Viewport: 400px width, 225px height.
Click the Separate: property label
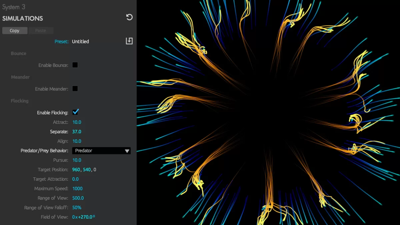59,132
